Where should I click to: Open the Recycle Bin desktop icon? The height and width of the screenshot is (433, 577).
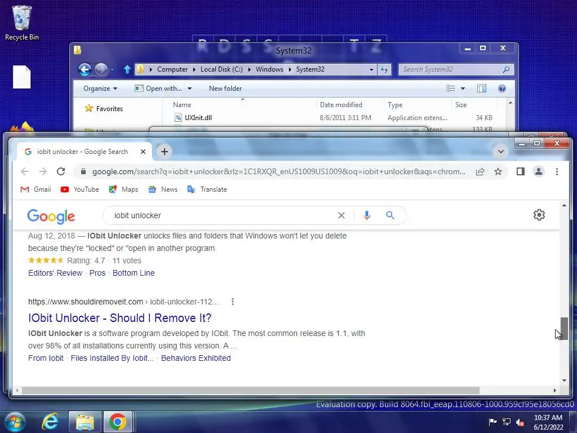(x=21, y=23)
